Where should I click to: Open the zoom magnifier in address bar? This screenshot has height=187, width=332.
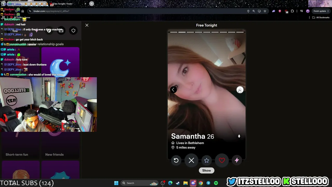(254, 11)
